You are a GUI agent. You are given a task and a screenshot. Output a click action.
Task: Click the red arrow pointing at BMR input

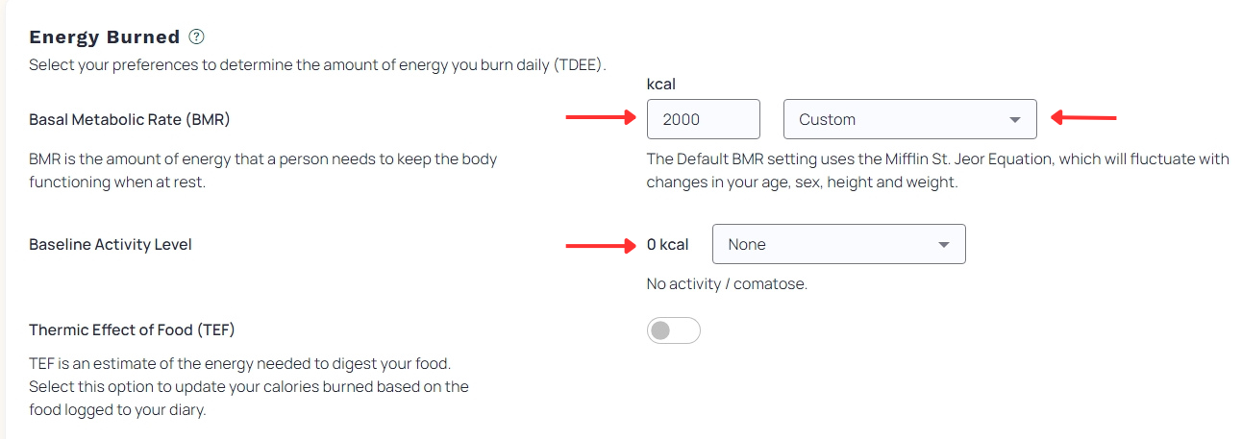click(x=601, y=118)
